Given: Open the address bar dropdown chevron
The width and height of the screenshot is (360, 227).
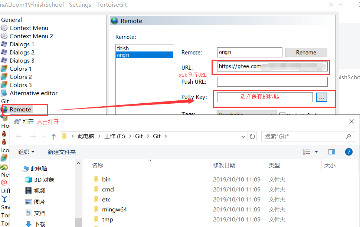Looking at the screenshot, I should point(244,136).
